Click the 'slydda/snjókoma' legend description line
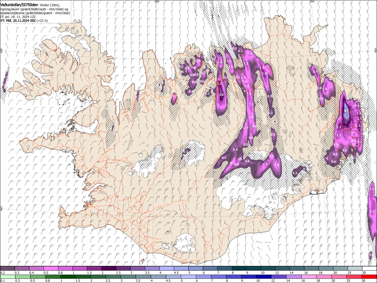The height and width of the screenshot is (283, 377). point(35,13)
